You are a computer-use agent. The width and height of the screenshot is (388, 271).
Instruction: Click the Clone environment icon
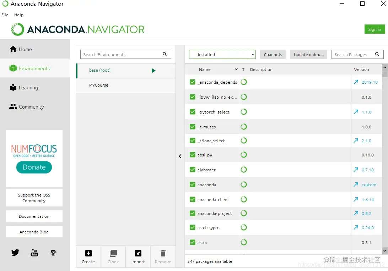113,253
